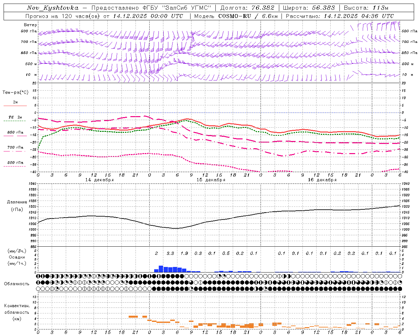Click the "(мм/3ч.)" precipitation unit label
Image resolution: width=419 pixels, height=335 pixels.
click(x=17, y=251)
